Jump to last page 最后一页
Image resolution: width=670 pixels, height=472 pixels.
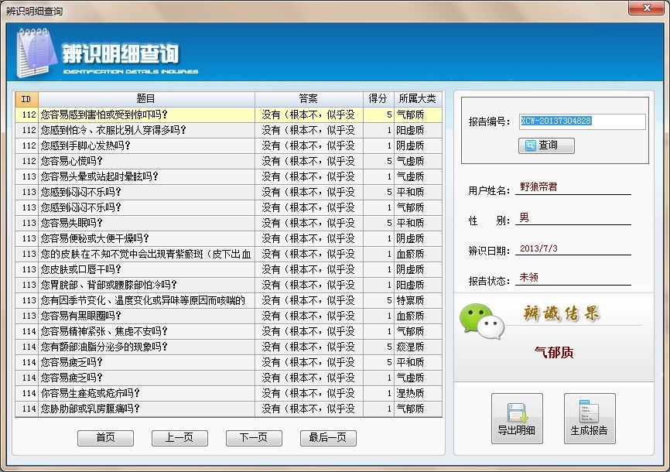pyautogui.click(x=328, y=438)
